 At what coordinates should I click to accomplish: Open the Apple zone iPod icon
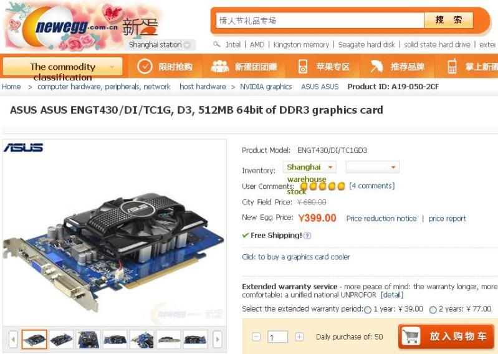[303, 66]
